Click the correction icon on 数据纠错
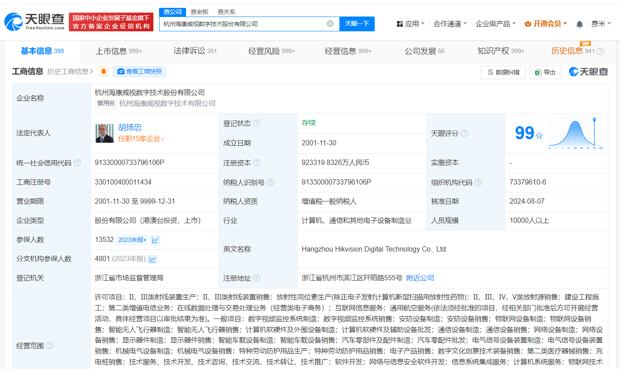 pos(491,72)
